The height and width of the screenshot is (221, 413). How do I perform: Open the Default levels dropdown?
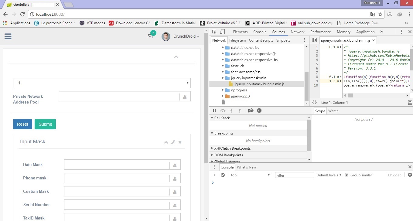point(329,175)
